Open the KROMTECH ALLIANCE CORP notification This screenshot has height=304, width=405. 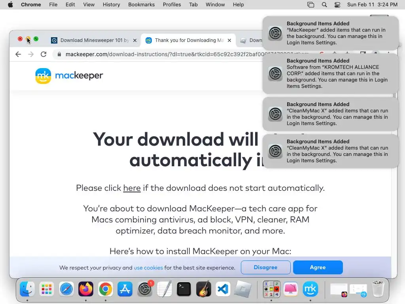coord(330,73)
